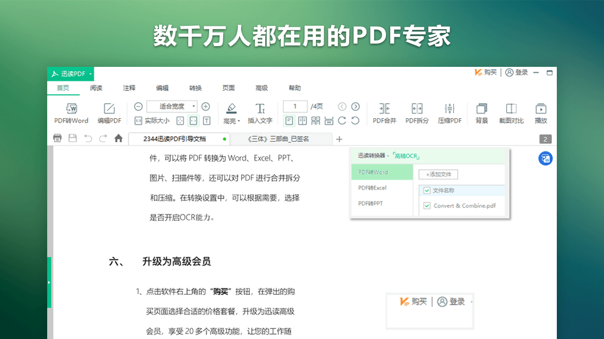Select the 高亮 highlighter pen icon
Viewport: 604px width, 339px height.
pyautogui.click(x=230, y=108)
